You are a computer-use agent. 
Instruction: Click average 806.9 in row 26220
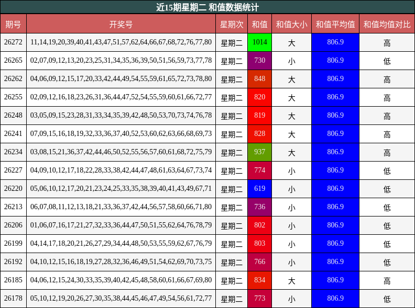pyautogui.click(x=335, y=188)
